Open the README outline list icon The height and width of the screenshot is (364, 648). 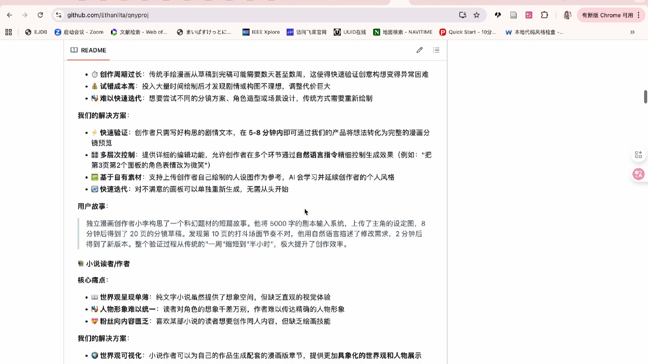coord(436,50)
